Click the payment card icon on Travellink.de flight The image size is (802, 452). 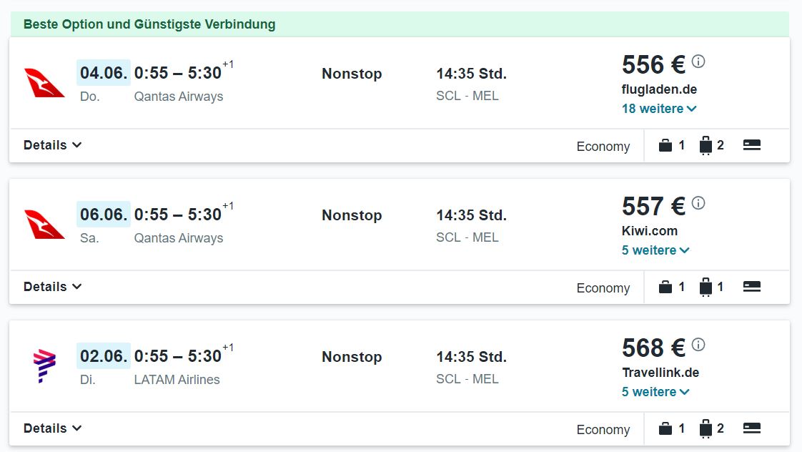(x=751, y=428)
